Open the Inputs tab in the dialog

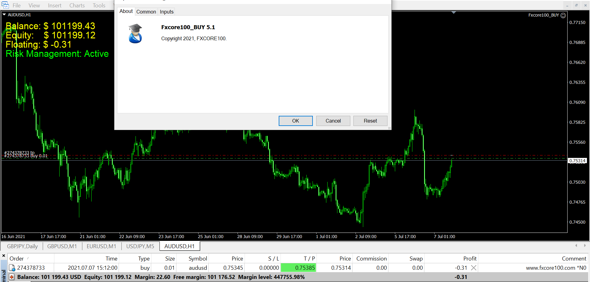pyautogui.click(x=167, y=12)
